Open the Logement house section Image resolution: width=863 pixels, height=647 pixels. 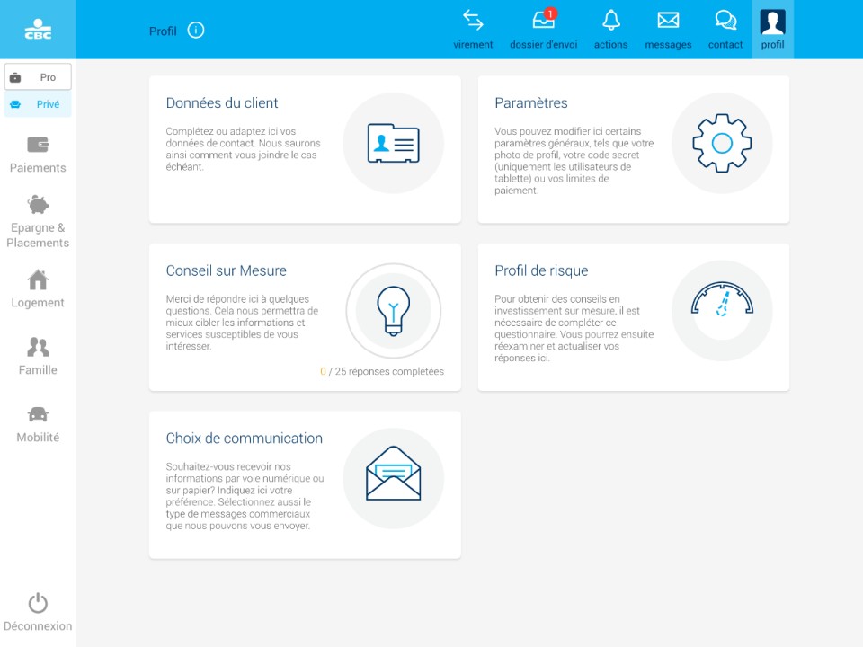pos(38,288)
